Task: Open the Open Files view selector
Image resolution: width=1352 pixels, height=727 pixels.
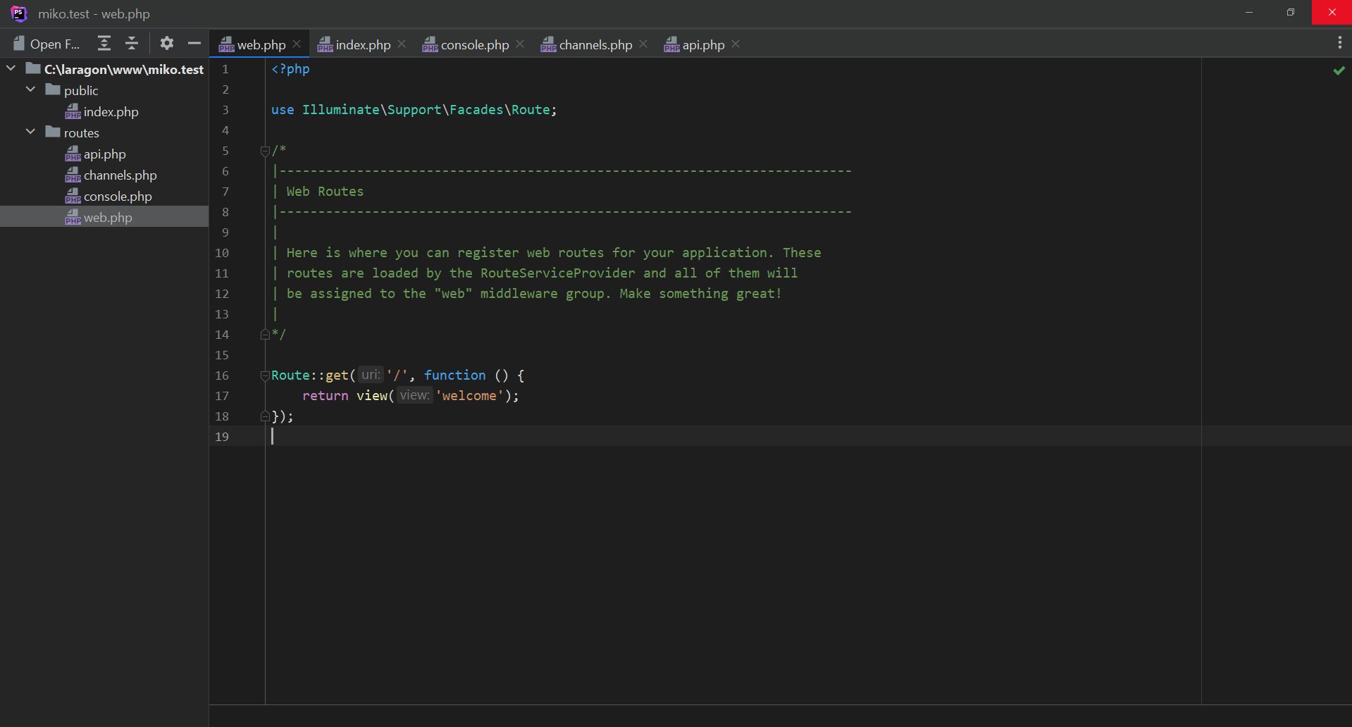Action: pos(46,44)
